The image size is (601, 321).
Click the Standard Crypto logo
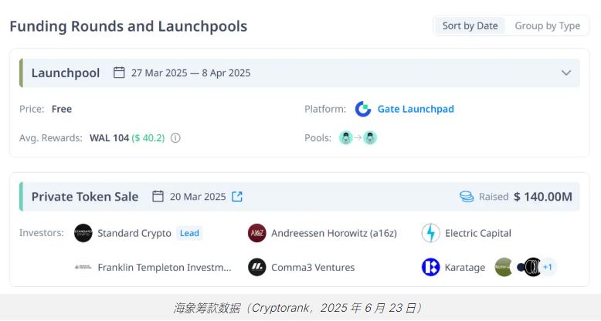click(83, 233)
